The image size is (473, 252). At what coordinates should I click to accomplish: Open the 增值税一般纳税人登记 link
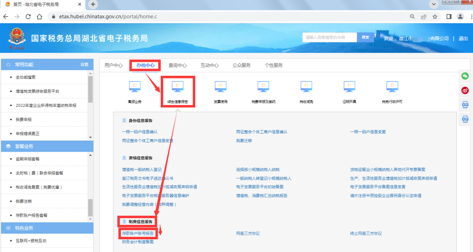click(x=142, y=170)
